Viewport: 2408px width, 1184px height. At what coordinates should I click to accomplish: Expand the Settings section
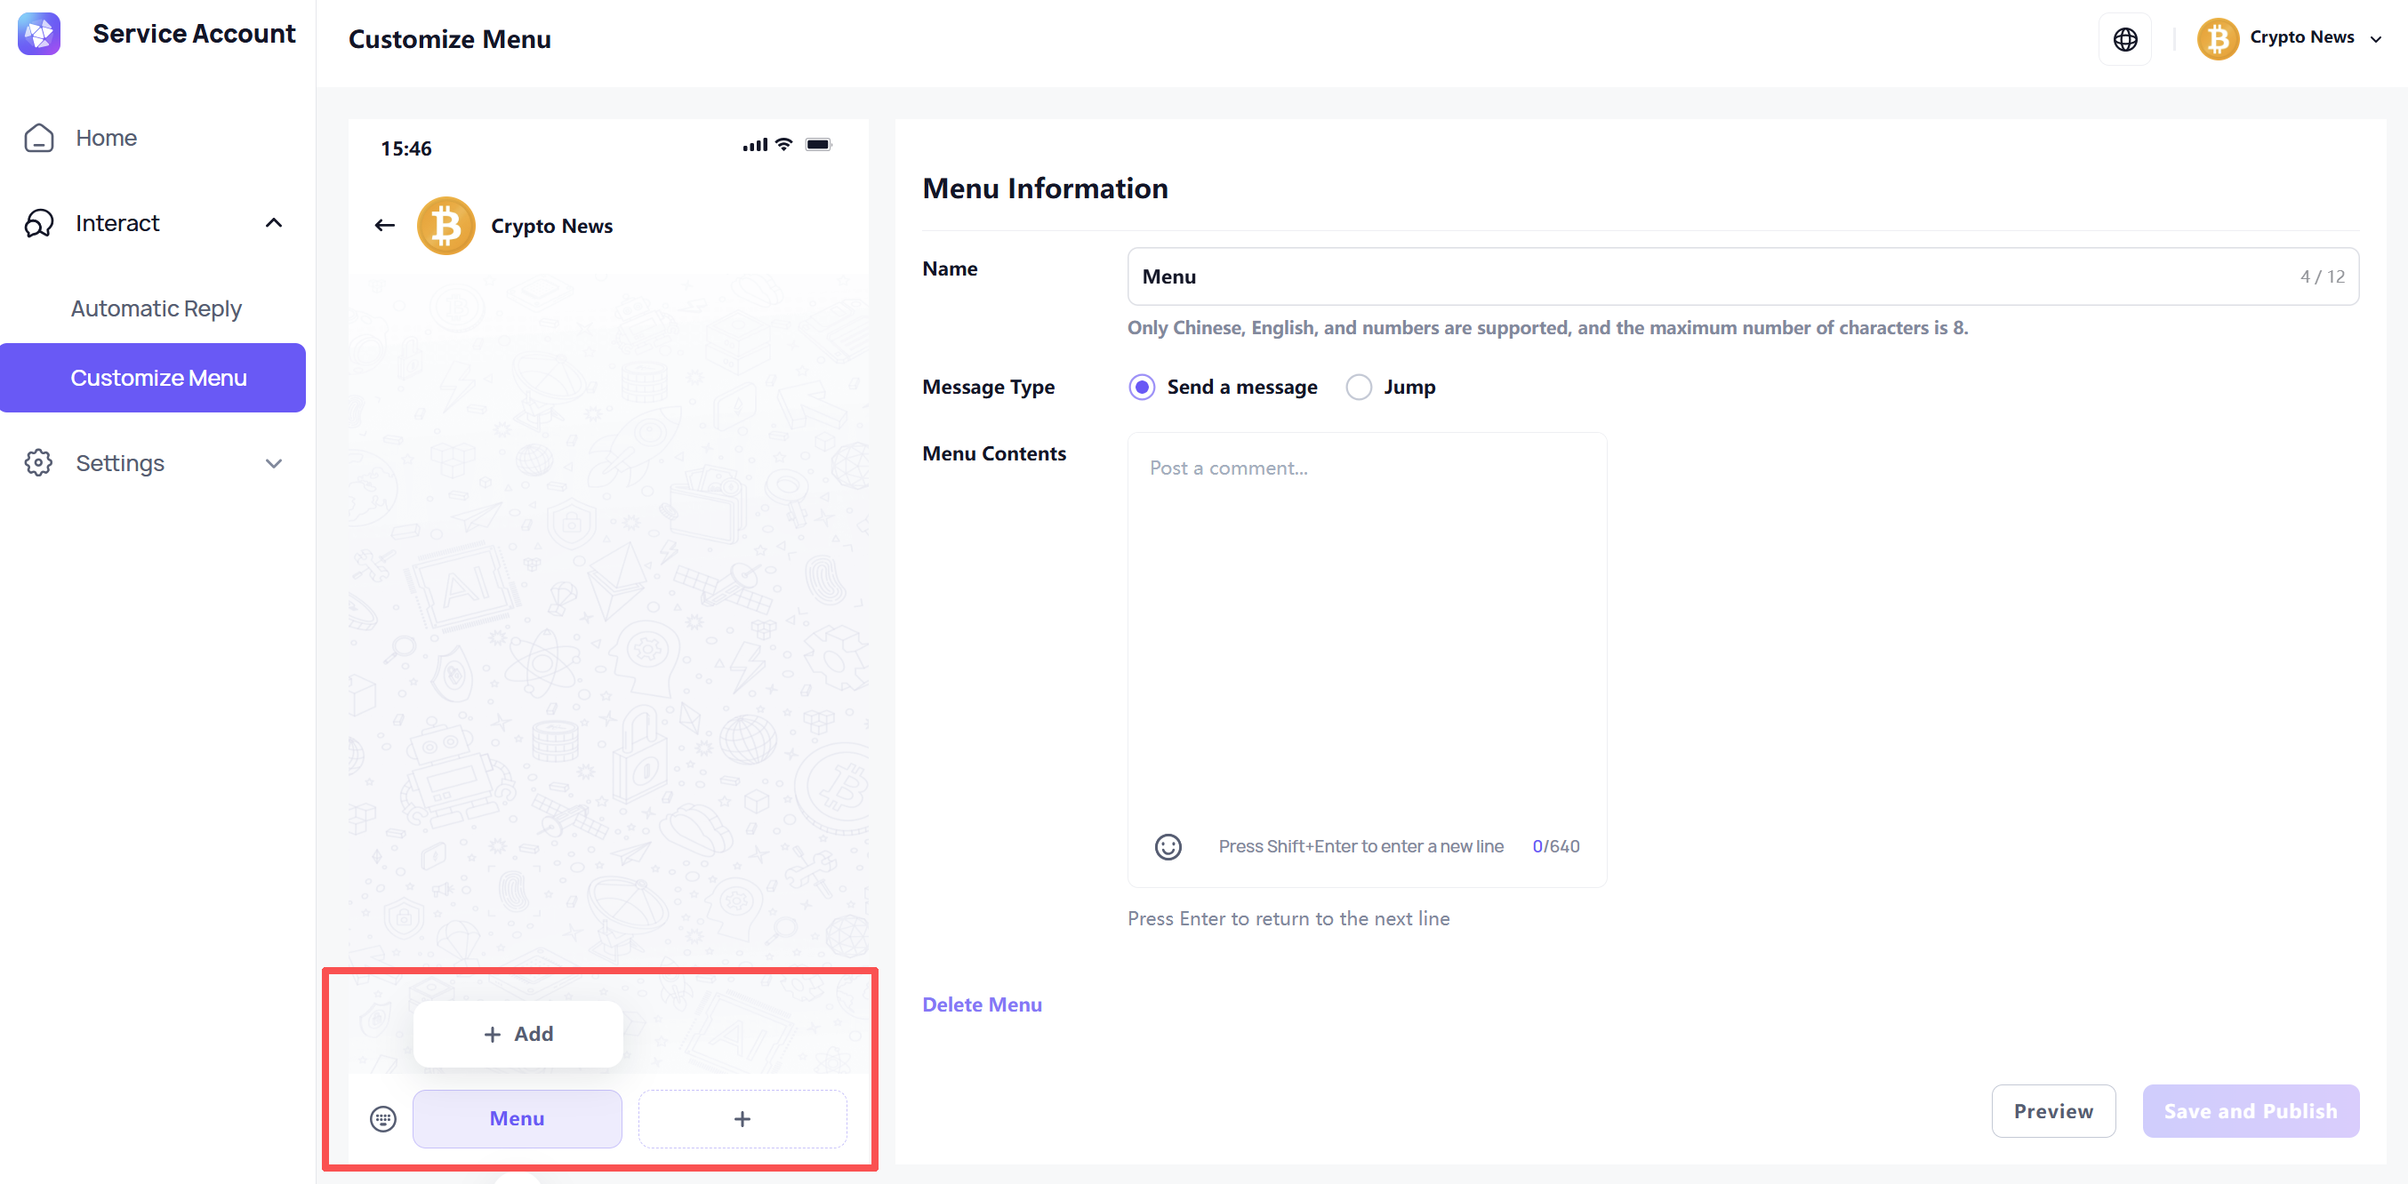(273, 463)
